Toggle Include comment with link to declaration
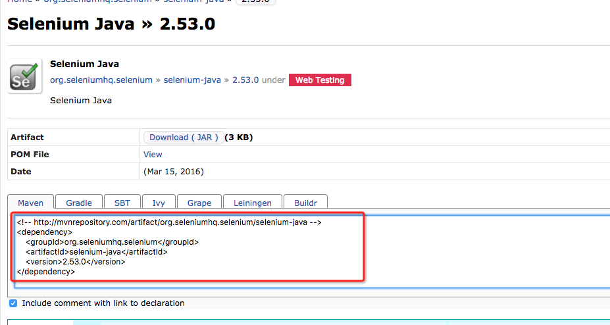 click(13, 303)
